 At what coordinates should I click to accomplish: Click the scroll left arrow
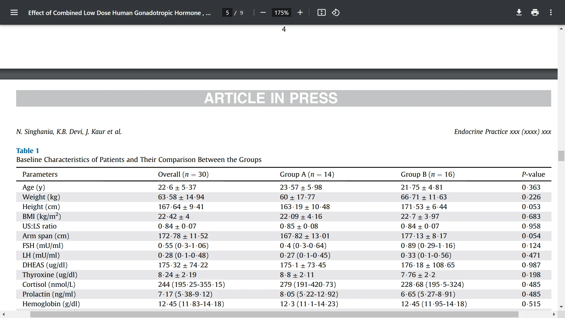(x=4, y=314)
